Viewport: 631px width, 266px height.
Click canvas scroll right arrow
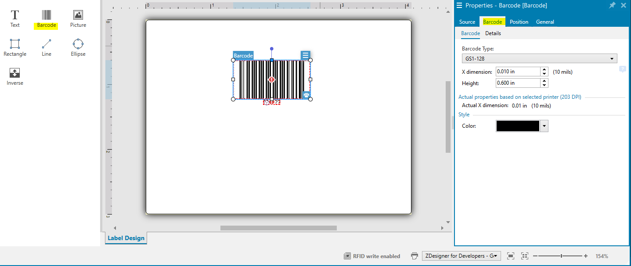tap(442, 228)
